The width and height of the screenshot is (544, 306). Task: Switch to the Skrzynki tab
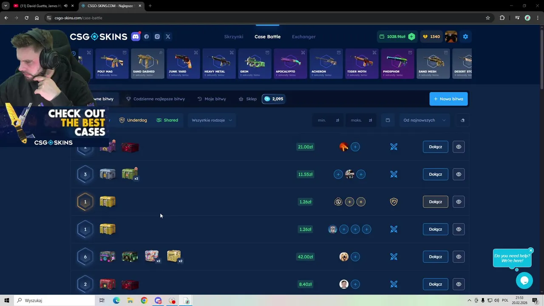click(234, 37)
